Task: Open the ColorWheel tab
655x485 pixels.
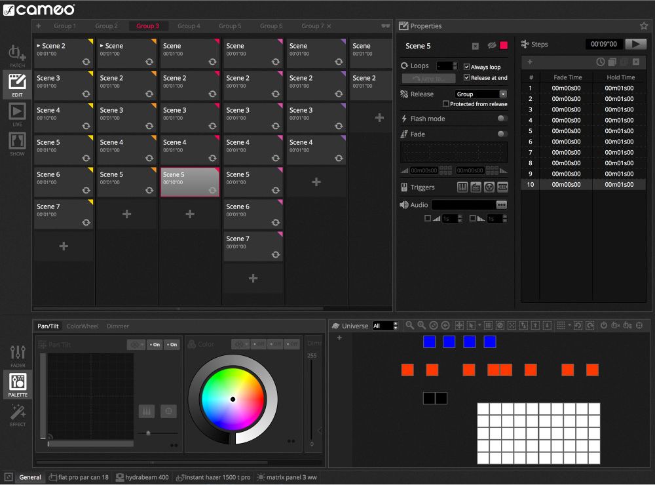Action: click(x=83, y=326)
